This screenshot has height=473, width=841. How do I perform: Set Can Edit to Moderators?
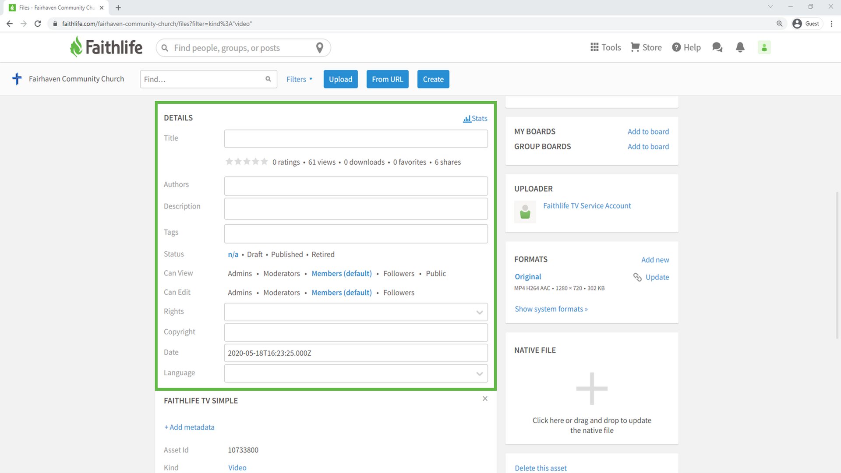pyautogui.click(x=282, y=293)
